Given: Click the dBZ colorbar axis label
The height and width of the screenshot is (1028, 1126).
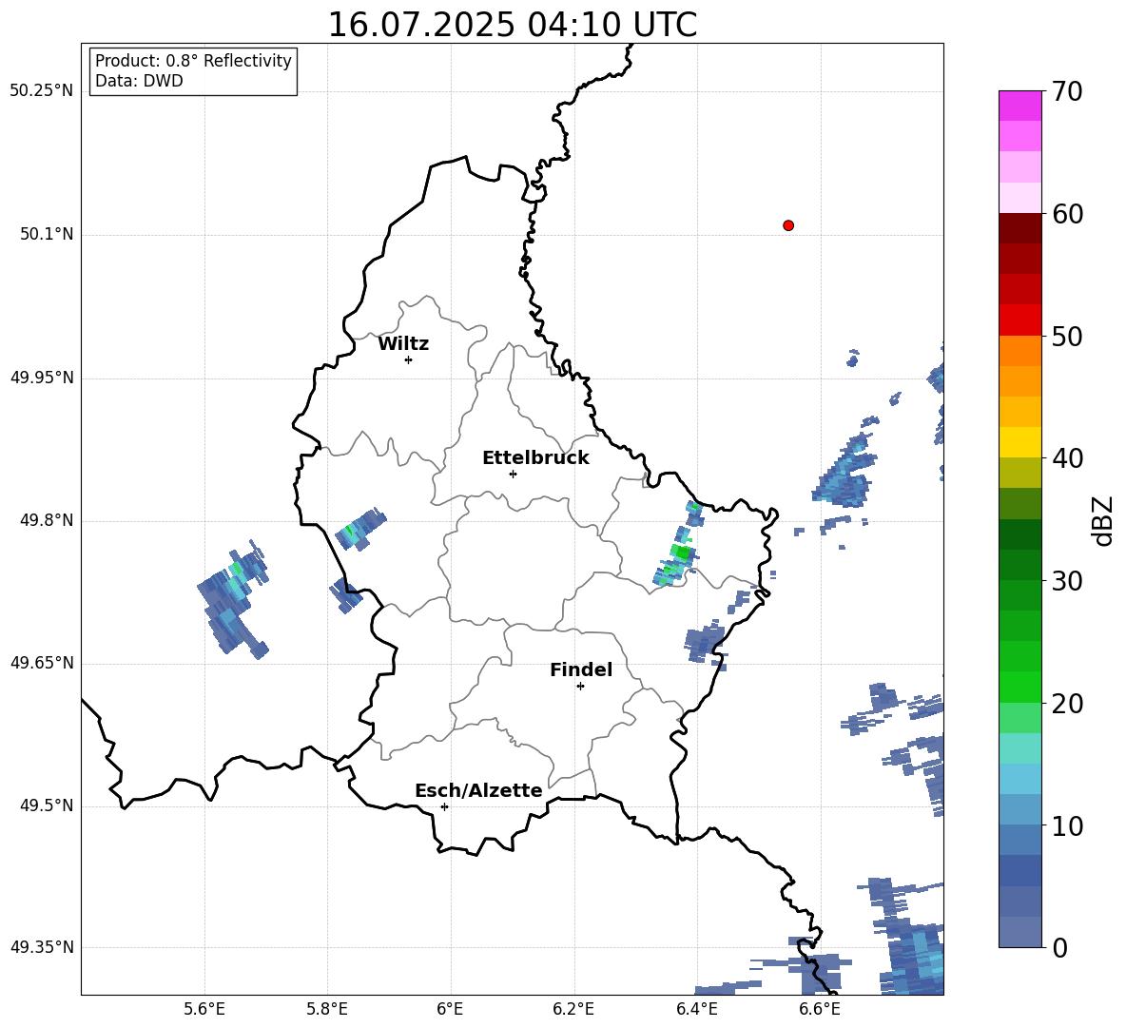Looking at the screenshot, I should click(1104, 520).
